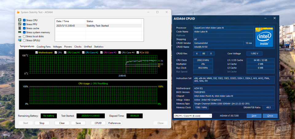Toggle PCIe SSD graph checkbox
The image size is (295, 139).
point(138,52)
